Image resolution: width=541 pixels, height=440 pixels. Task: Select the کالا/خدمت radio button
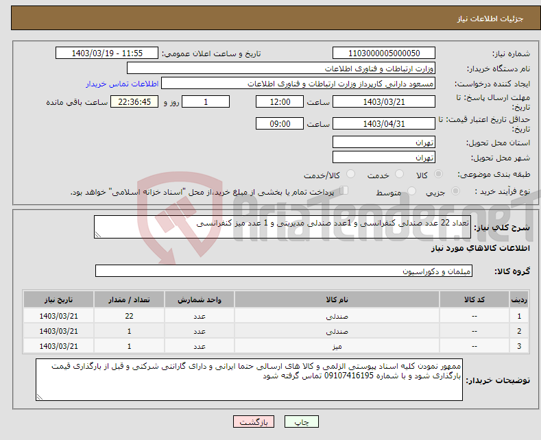(350, 174)
